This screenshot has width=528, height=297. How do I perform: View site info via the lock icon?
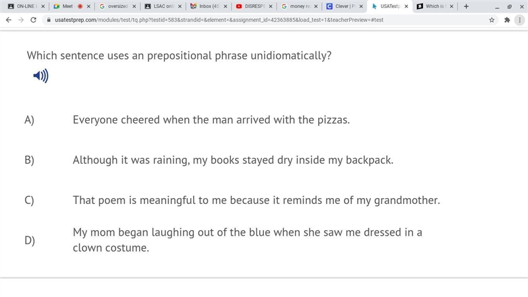click(49, 20)
